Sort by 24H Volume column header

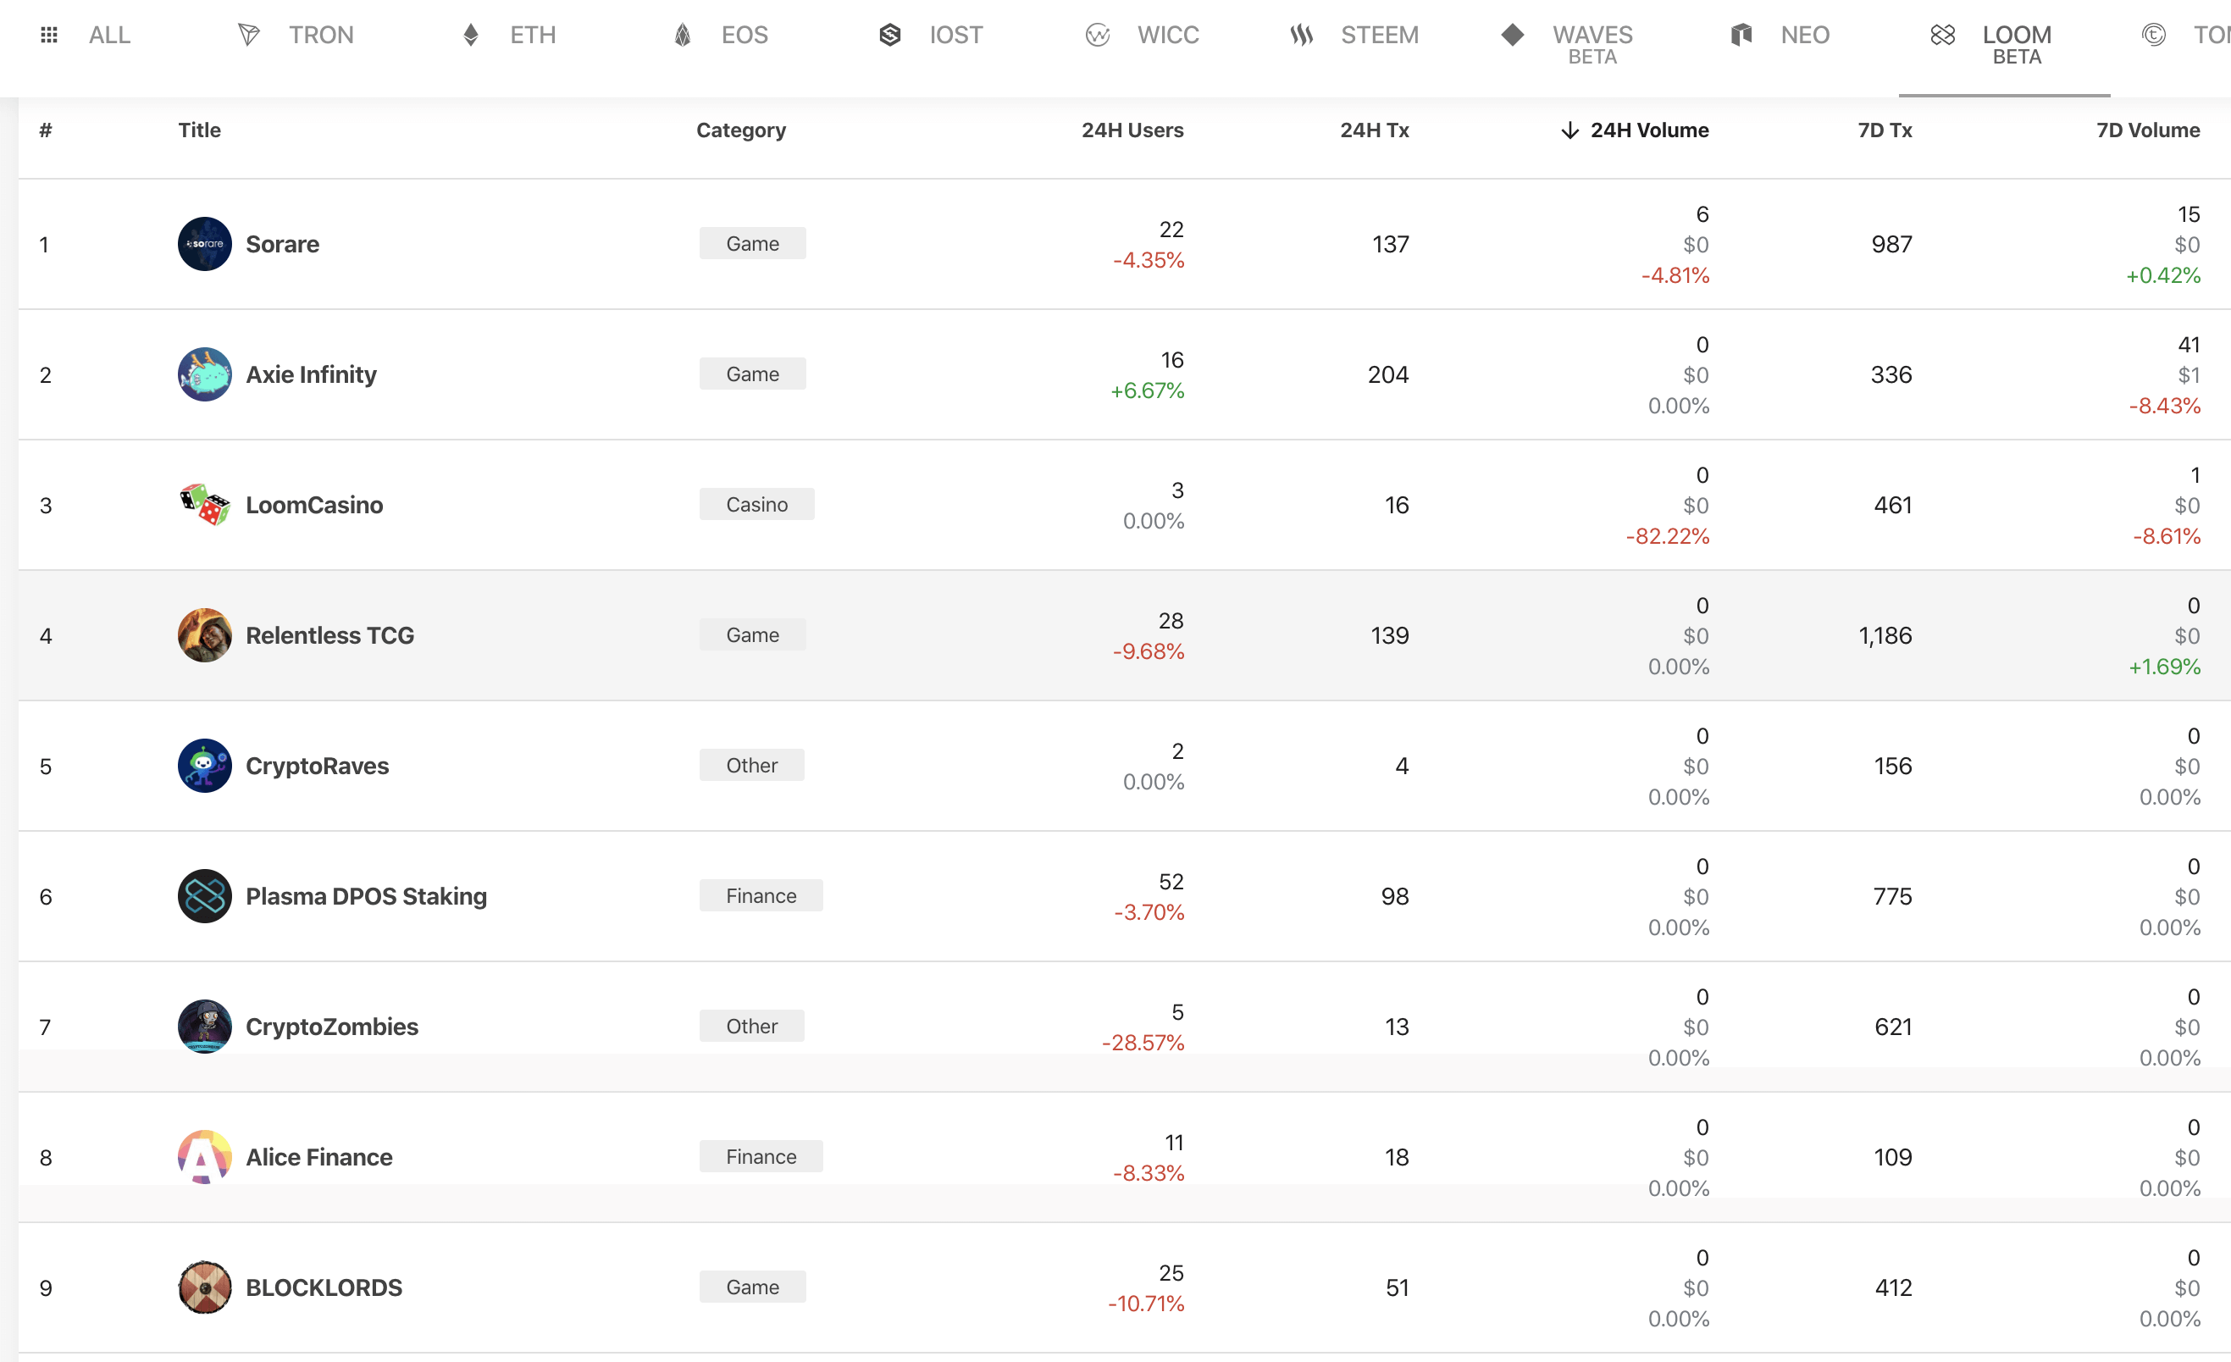click(x=1636, y=130)
